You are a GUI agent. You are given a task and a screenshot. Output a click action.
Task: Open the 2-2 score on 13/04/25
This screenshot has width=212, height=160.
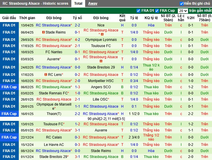(x=77, y=25)
